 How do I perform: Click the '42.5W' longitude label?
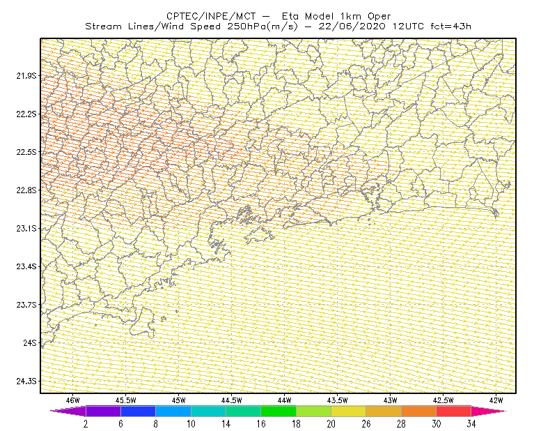coord(444,400)
